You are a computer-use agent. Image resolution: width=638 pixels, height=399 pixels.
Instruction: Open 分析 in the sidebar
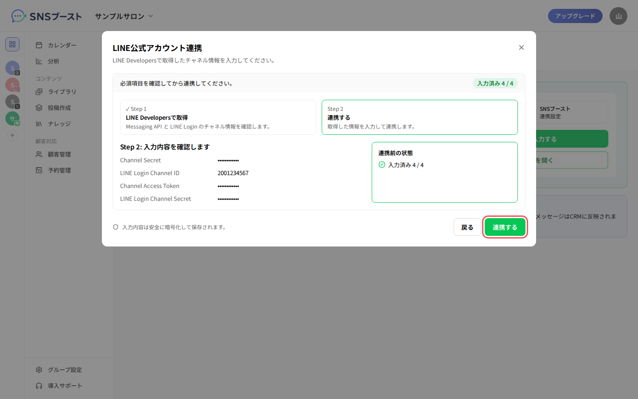click(69, 61)
